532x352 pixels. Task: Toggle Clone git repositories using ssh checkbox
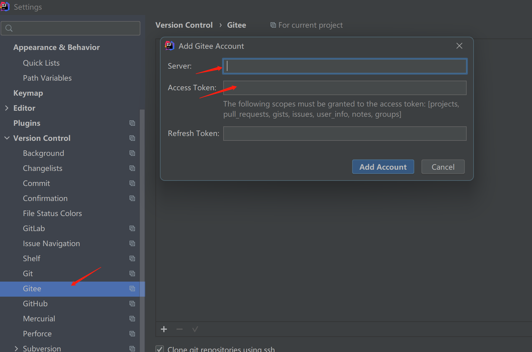pos(160,349)
